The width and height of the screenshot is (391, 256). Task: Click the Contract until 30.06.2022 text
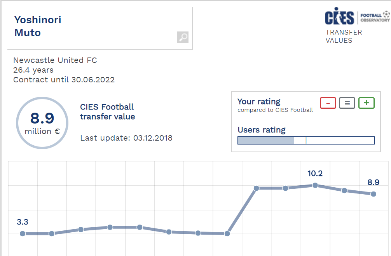point(64,80)
